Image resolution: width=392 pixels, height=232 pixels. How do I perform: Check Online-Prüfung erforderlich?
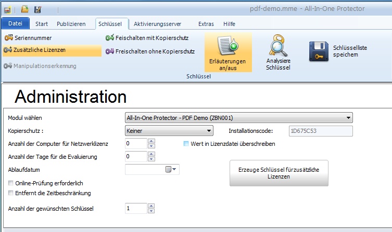[x=11, y=183]
